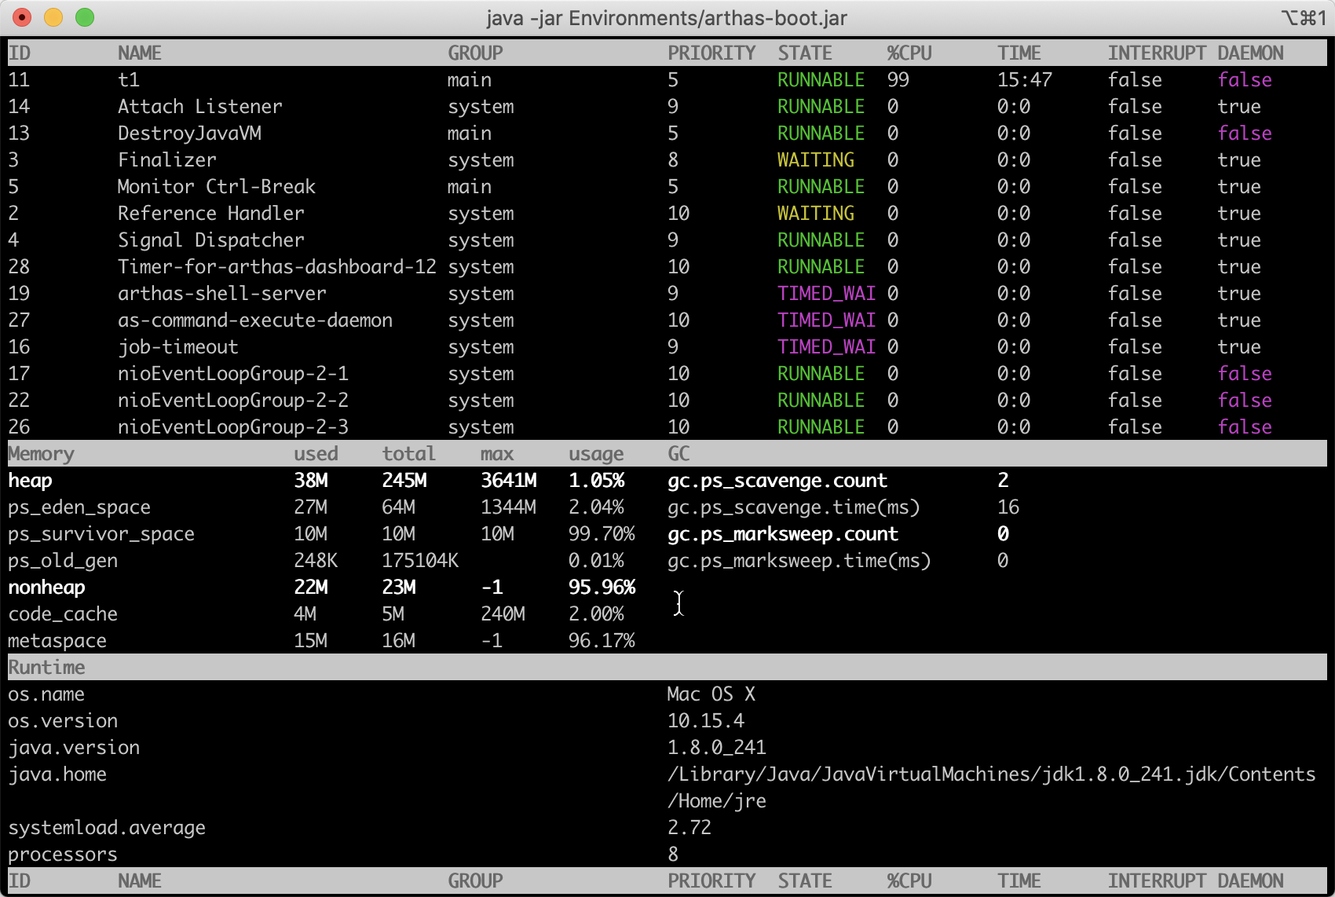Click the 'Memory' section header

[x=41, y=454]
